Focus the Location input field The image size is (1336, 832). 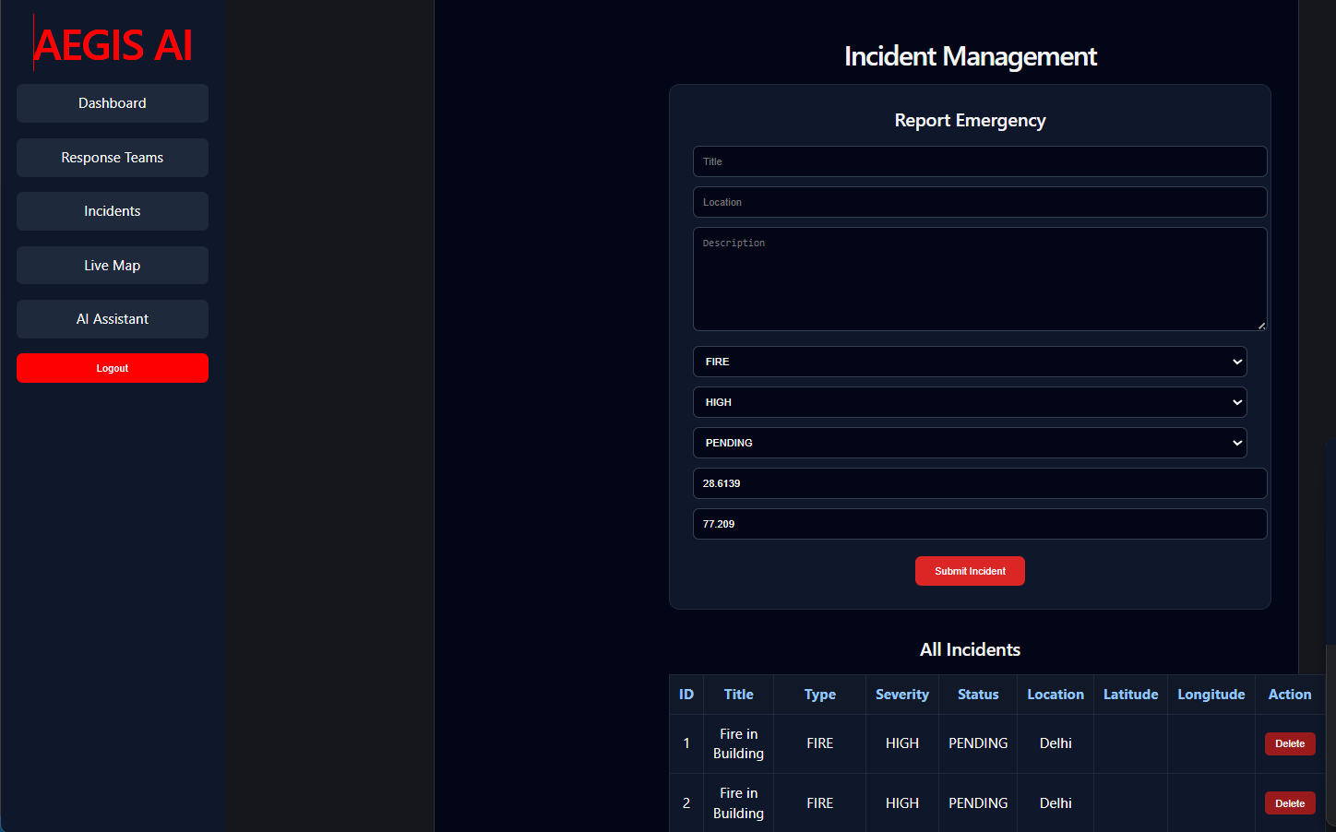pyautogui.click(x=980, y=202)
